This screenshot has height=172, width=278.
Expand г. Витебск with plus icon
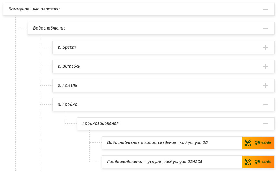(265, 66)
